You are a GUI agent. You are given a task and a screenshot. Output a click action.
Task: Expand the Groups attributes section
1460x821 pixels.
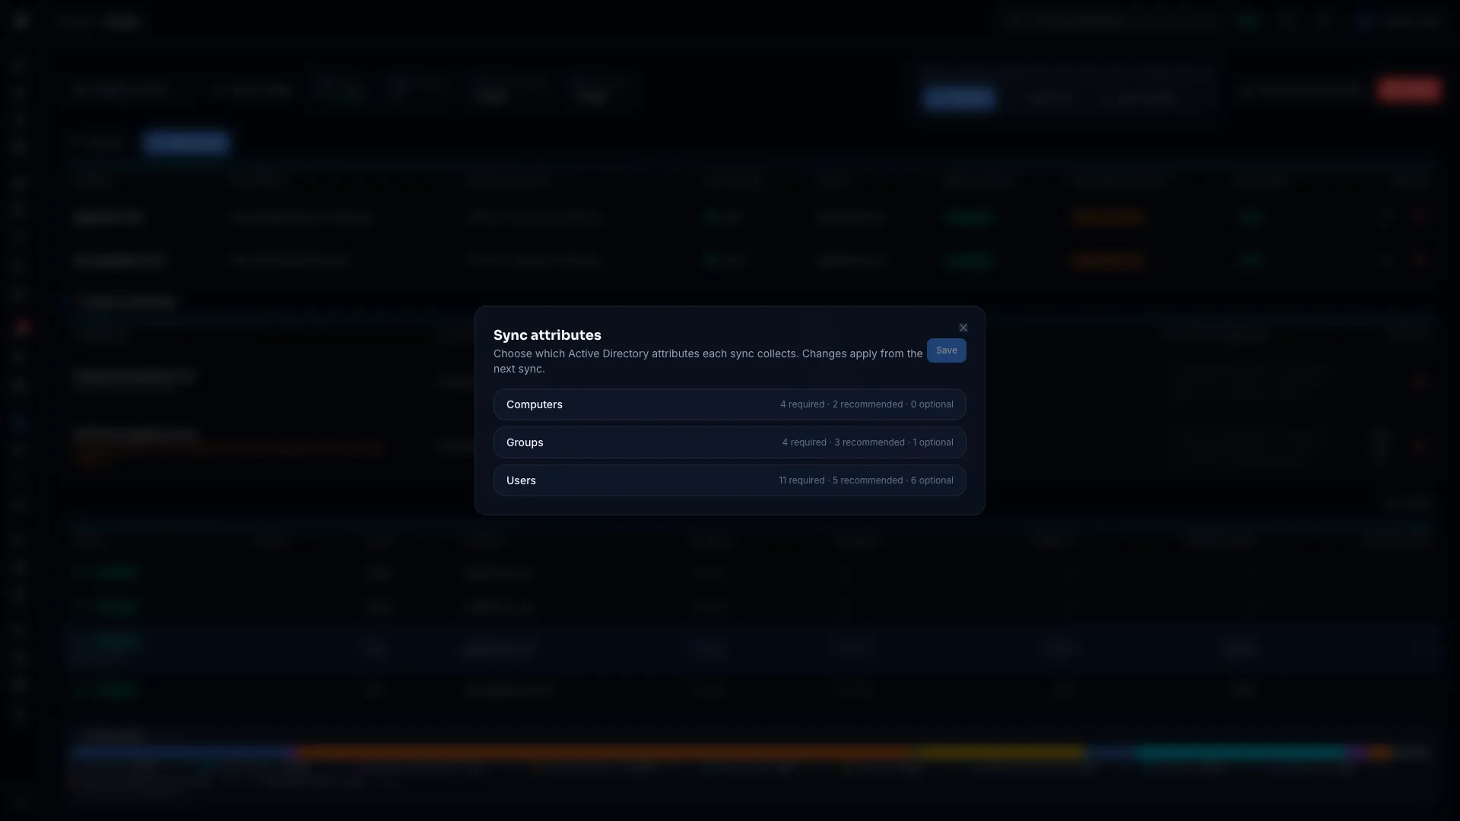click(729, 442)
